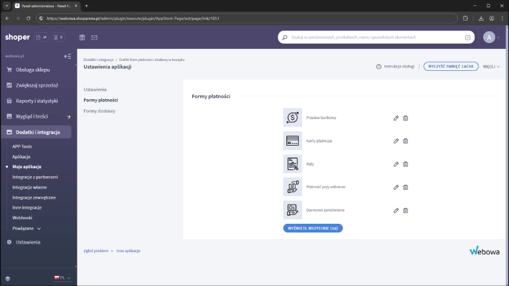Edit the Darmowe zamówienie payment form
509x286 pixels.
click(396, 211)
